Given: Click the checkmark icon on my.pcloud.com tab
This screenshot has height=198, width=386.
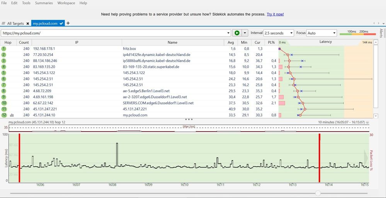Looking at the screenshot, I should pos(61,24).
